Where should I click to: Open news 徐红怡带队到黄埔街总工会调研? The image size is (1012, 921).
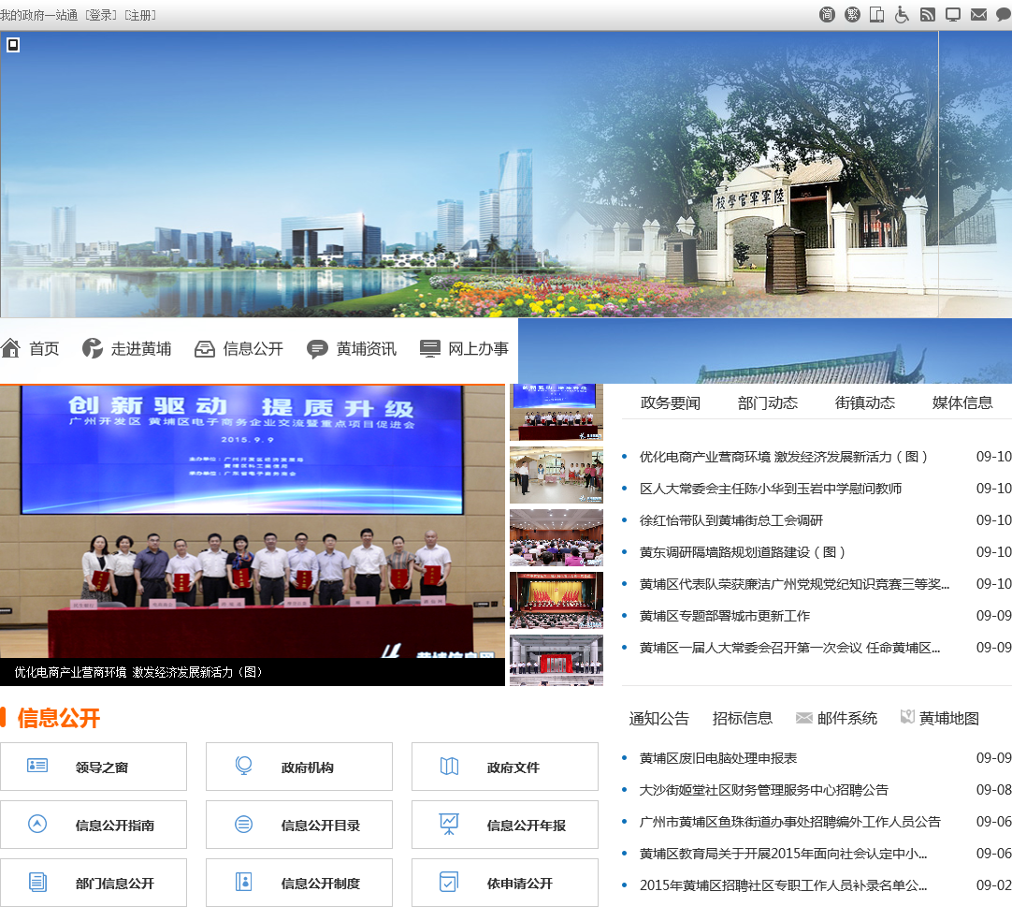[731, 519]
